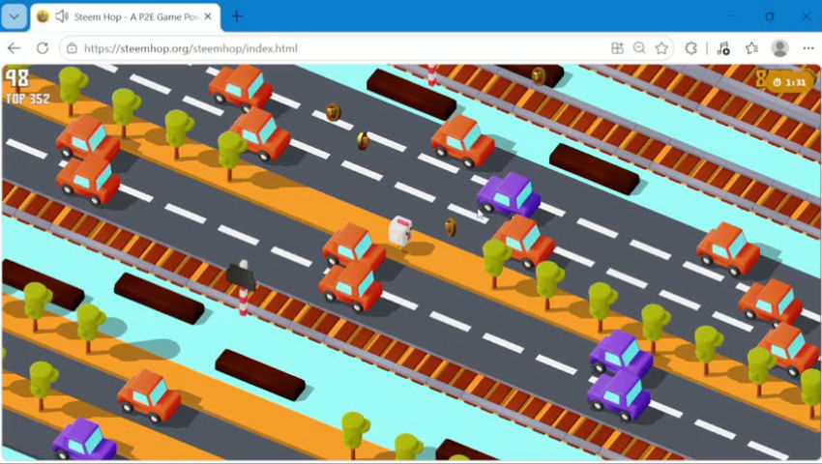This screenshot has width=822, height=464.
Task: Open the browser extensions menu
Action: [x=690, y=48]
